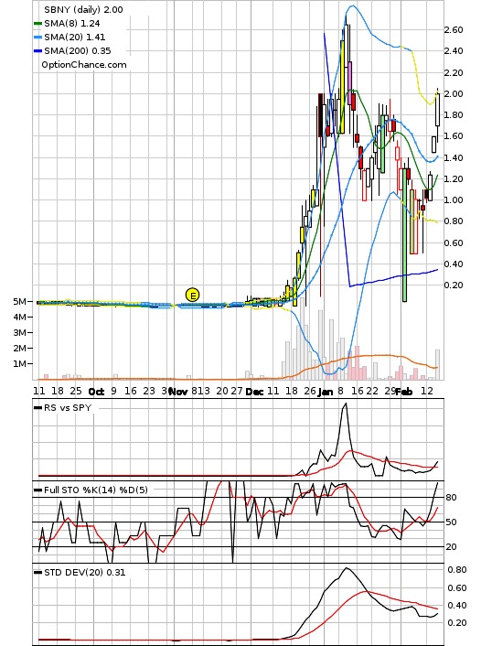Click the 5M volume axis label
This screenshot has width=481, height=646.
tap(18, 302)
